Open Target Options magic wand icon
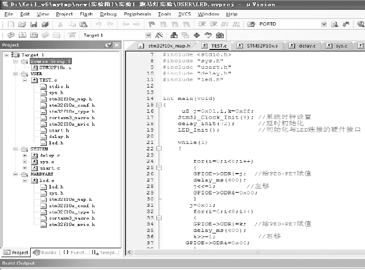The height and width of the screenshot is (270, 365). [160, 35]
